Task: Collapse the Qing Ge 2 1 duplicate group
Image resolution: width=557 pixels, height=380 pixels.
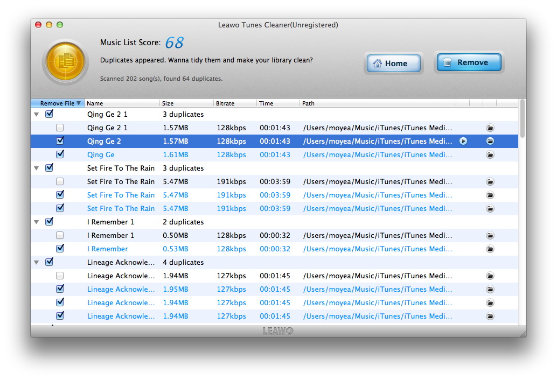Action: tap(37, 115)
